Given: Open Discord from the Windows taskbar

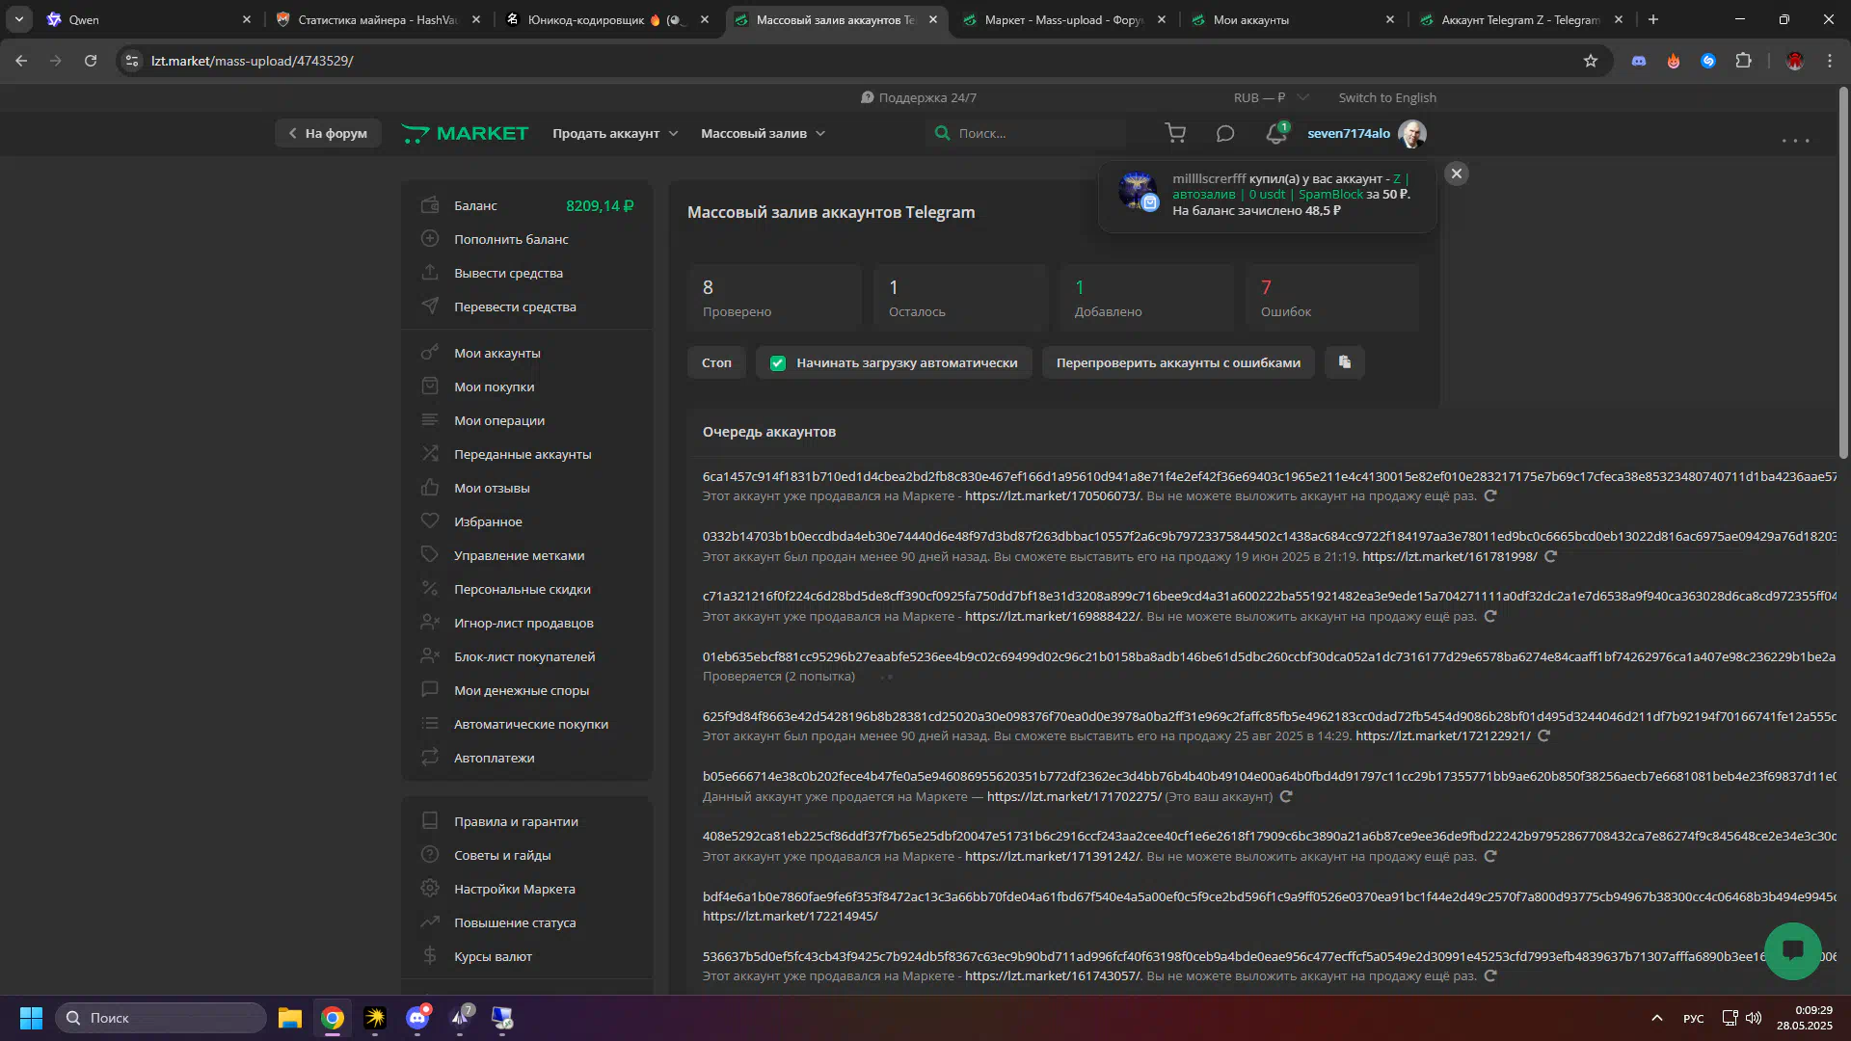Looking at the screenshot, I should tap(417, 1018).
